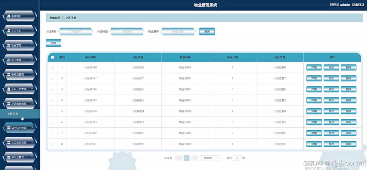Go to the next page arrow
Screen dimensions: 367x170
(195, 158)
